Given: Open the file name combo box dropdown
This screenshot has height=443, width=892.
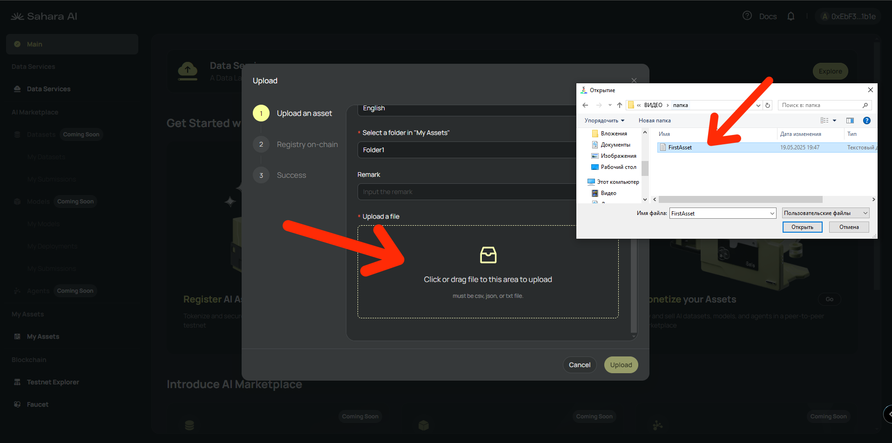Looking at the screenshot, I should [772, 213].
